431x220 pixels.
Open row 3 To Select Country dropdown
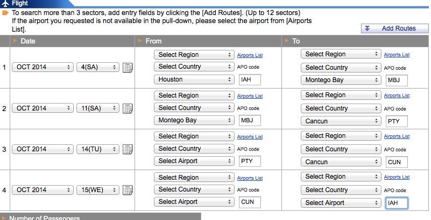[x=340, y=149]
